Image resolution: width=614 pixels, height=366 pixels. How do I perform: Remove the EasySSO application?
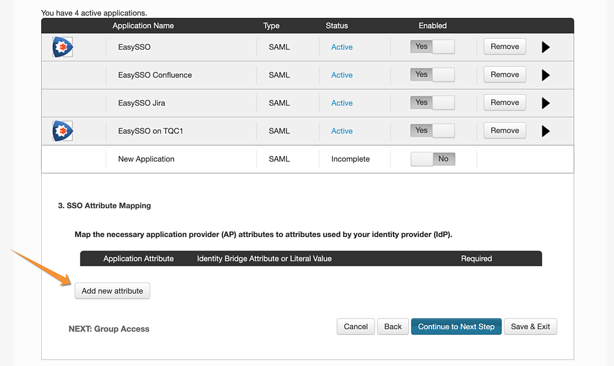coord(505,47)
